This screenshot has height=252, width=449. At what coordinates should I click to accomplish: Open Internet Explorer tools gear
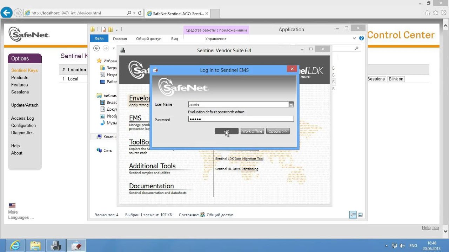444,13
